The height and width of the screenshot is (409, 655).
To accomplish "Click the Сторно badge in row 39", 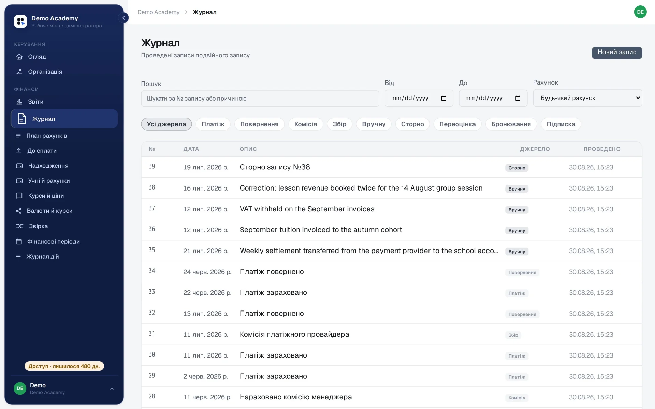I will coord(516,168).
